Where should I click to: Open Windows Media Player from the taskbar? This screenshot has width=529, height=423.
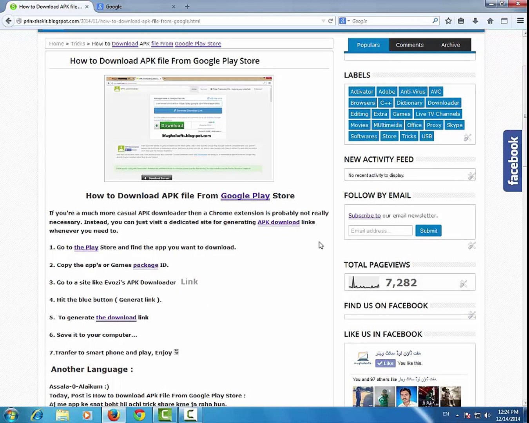click(87, 415)
